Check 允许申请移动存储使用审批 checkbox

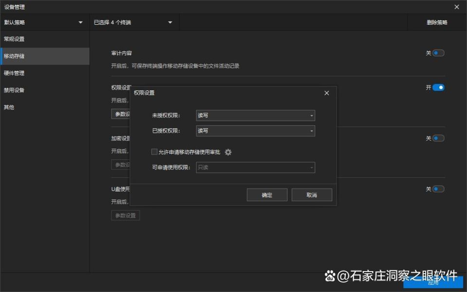[x=154, y=152]
